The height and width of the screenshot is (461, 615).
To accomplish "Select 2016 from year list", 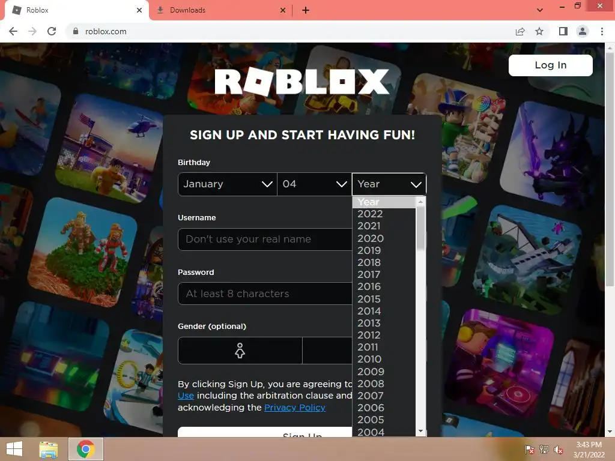I will [x=384, y=286].
